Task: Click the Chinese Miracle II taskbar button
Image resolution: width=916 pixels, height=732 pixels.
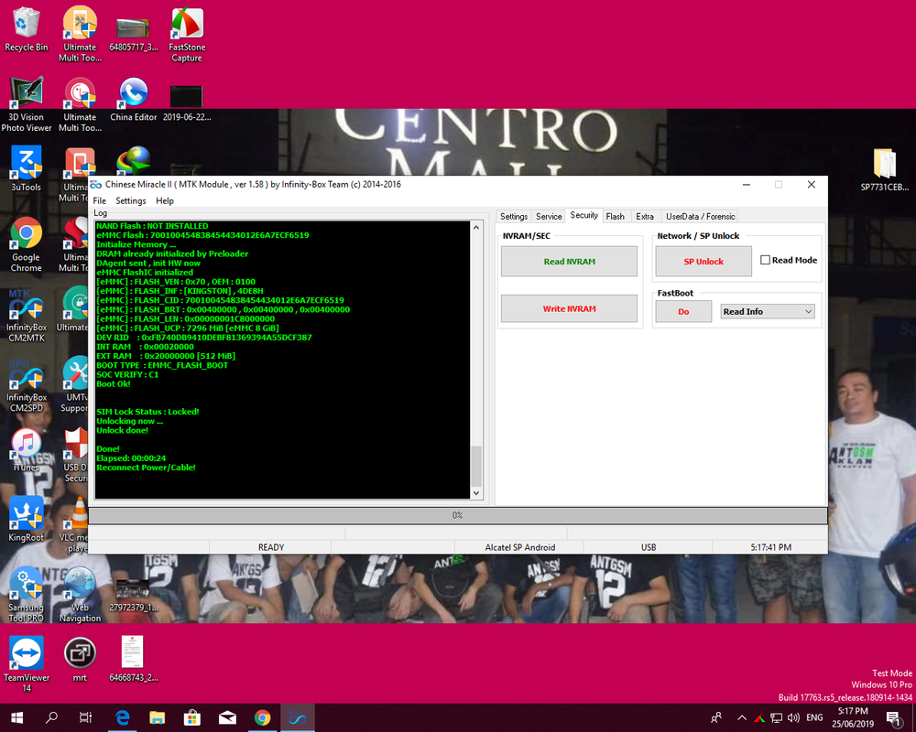Action: pyautogui.click(x=298, y=718)
